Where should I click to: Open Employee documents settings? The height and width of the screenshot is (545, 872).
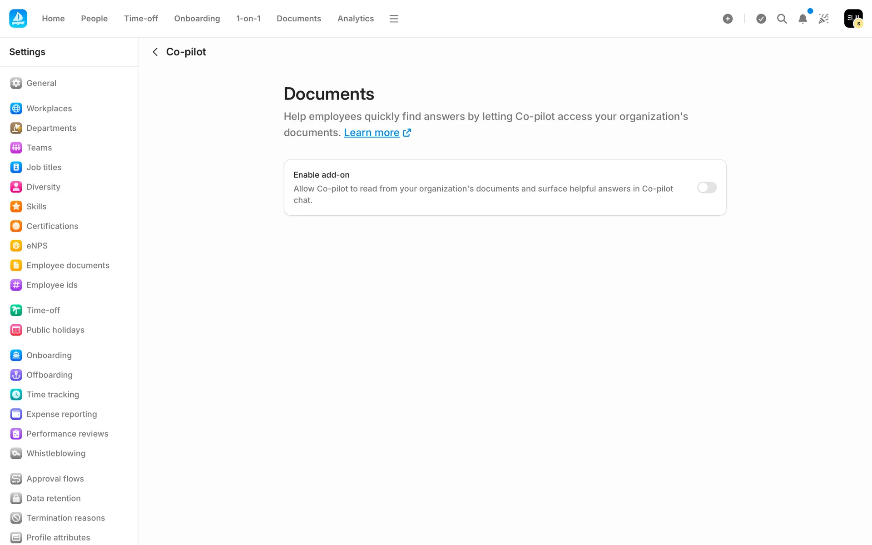(x=68, y=265)
